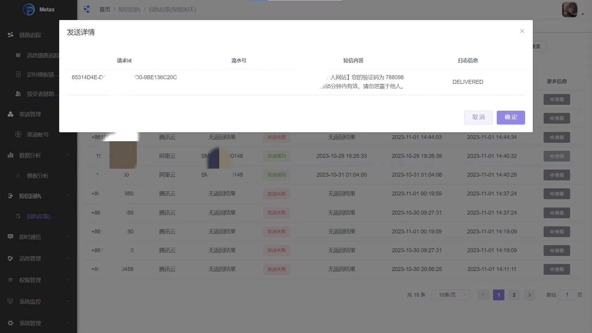Select the 渠道账号 menu item
Screen dimensions: 592x333
[38, 135]
